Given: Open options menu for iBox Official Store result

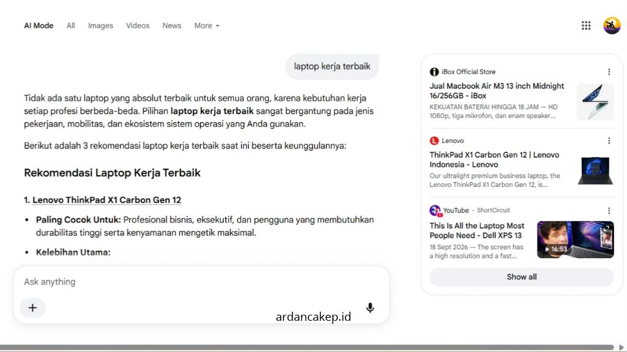Looking at the screenshot, I should pyautogui.click(x=609, y=72).
